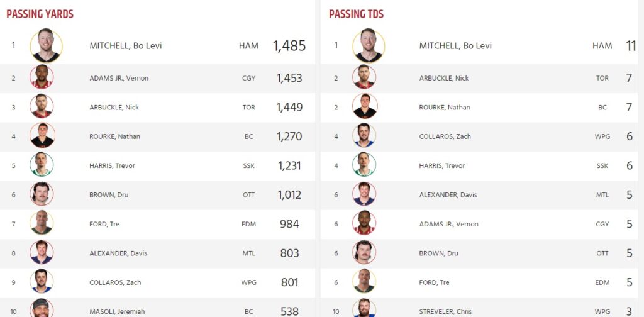Click Tre Ford's photo in Passing Yards
This screenshot has height=317, width=644.
click(x=42, y=223)
